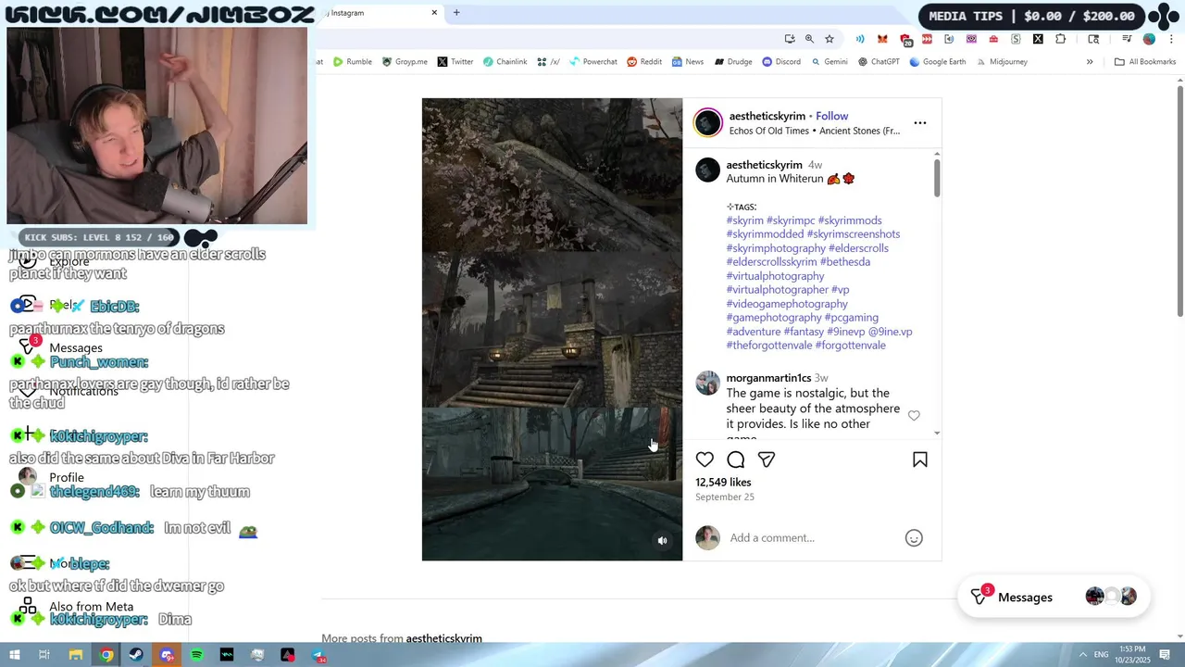Open the Chainlink bookmark
Screen dimensions: 1185x667
tap(505, 62)
